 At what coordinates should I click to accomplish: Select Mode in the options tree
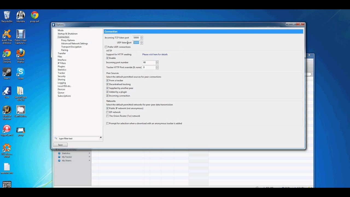(x=61, y=30)
